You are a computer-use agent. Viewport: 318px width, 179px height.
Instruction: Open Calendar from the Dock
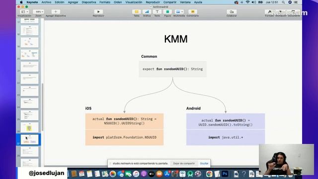point(81,174)
